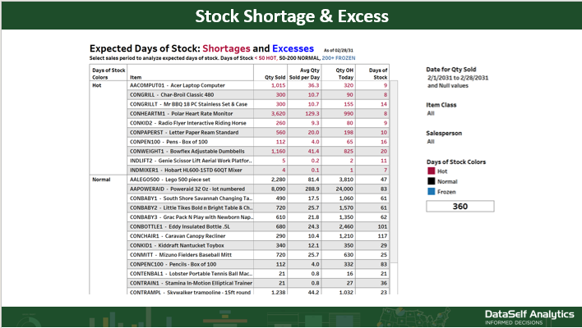Viewport: 582px width, 328px height.
Task: Click the 'Qty Sold' column header
Action: point(275,77)
